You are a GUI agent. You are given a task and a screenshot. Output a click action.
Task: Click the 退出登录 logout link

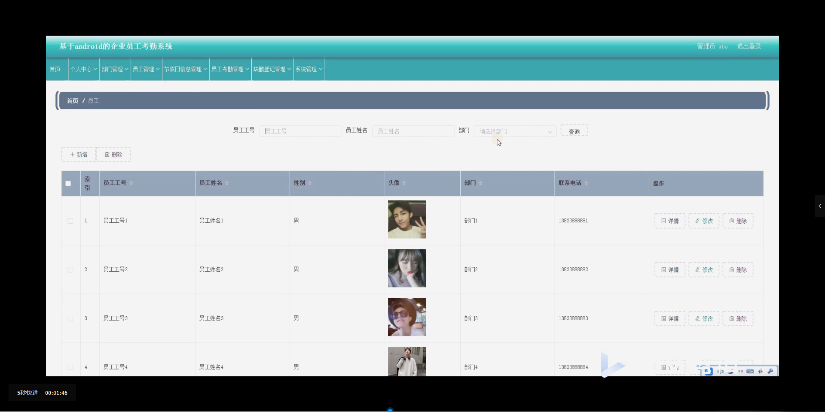(749, 46)
